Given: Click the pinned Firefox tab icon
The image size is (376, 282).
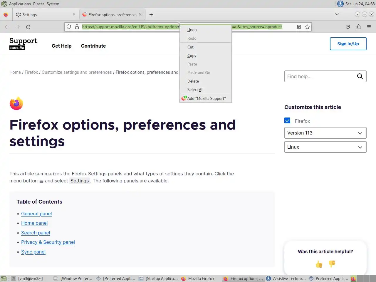Looking at the screenshot, I should pyautogui.click(x=6, y=14).
